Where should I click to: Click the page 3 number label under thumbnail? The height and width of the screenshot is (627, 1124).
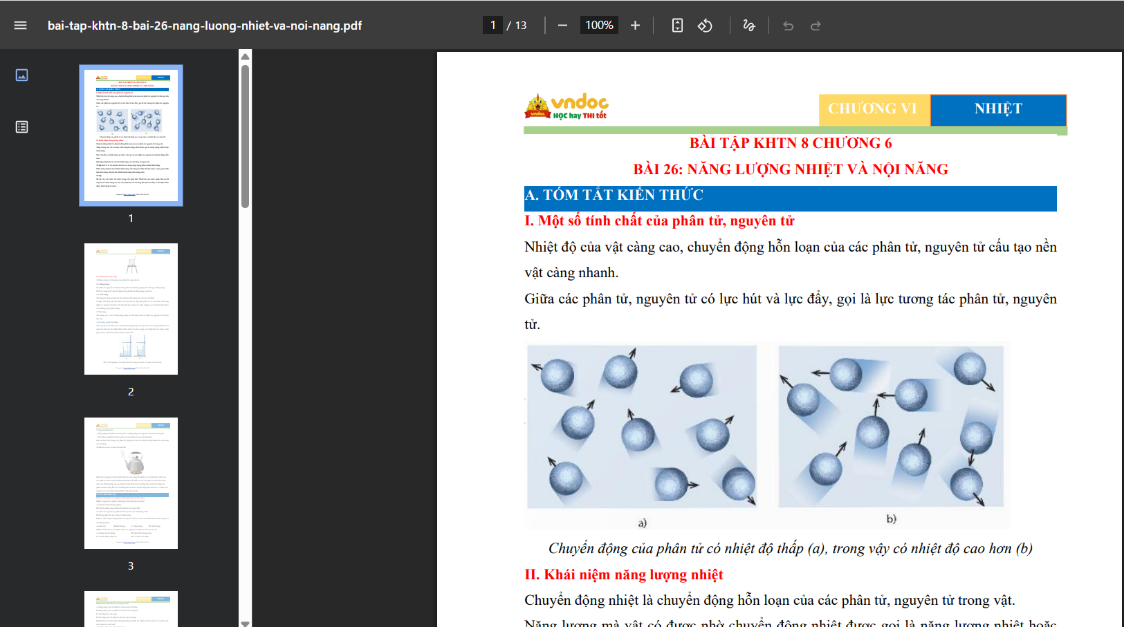coord(131,565)
